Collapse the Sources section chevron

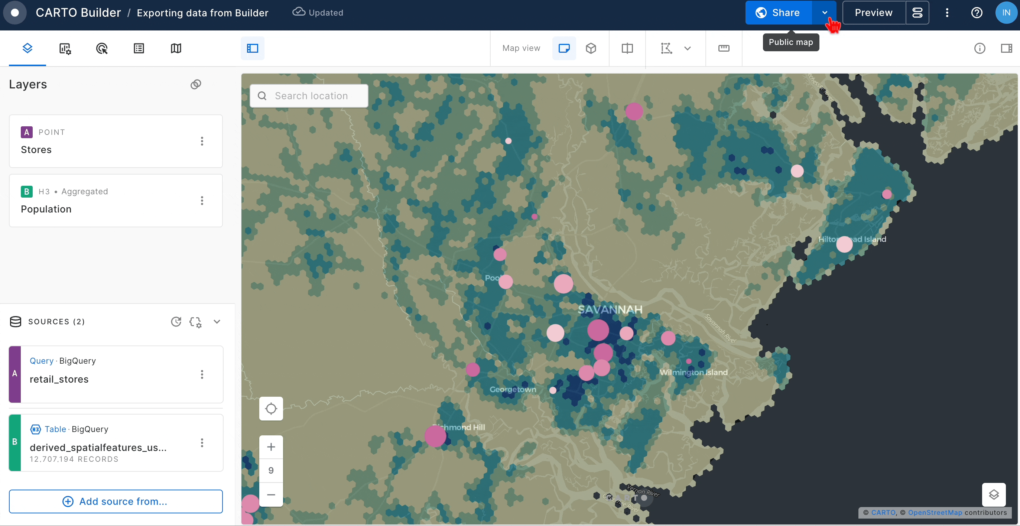point(217,322)
